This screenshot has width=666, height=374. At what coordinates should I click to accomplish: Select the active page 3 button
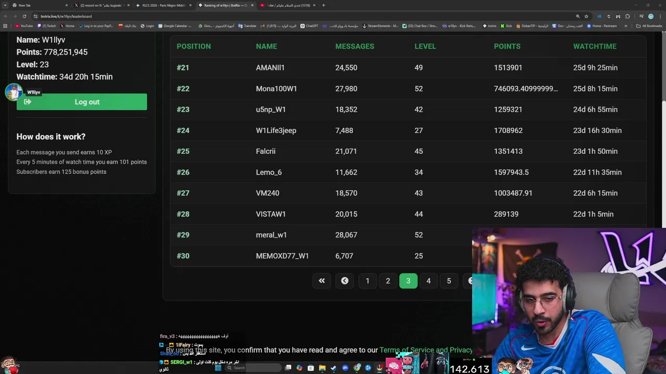(x=408, y=280)
